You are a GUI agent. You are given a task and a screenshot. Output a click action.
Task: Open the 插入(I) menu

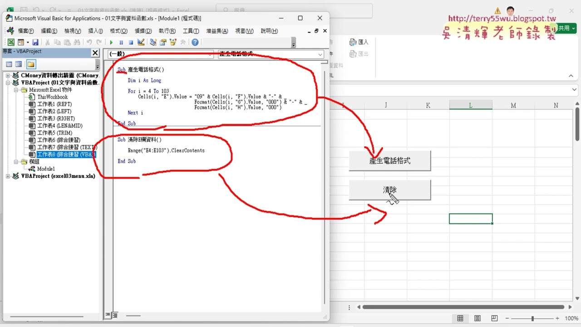click(x=95, y=31)
